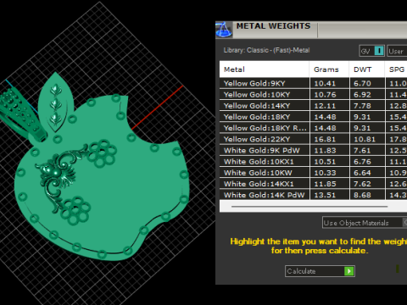Select the Metal column header
The image size is (407, 305).
pos(264,69)
